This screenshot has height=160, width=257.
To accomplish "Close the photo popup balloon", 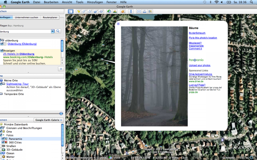I will tap(118, 24).
